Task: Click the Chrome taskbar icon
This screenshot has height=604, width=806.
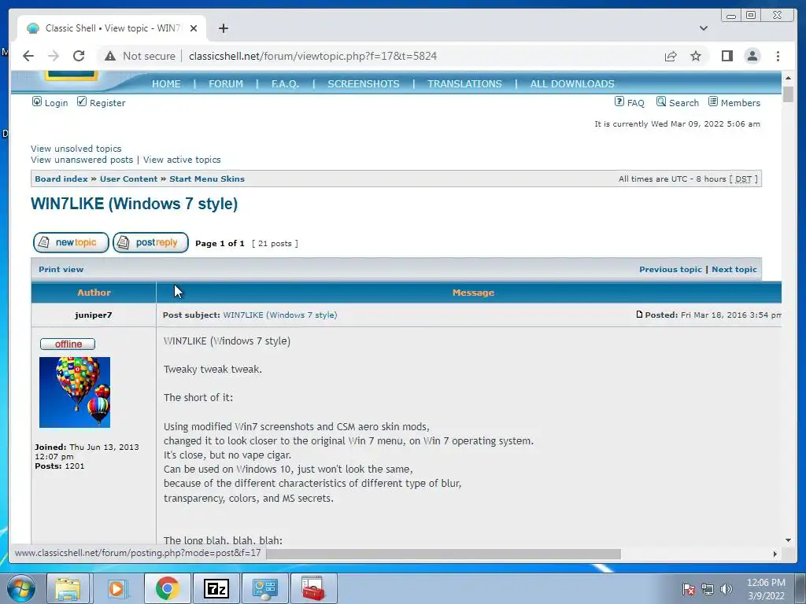Action: pos(167,588)
